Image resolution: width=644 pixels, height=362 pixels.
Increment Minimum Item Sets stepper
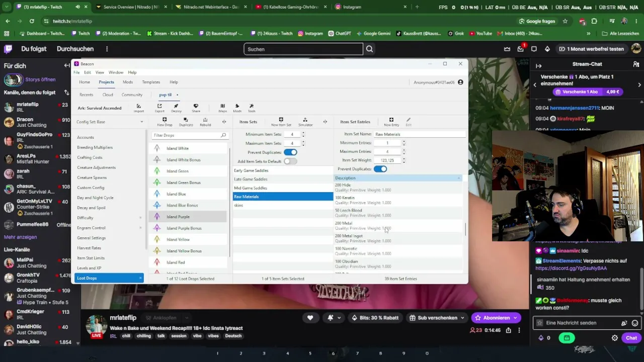(303, 133)
